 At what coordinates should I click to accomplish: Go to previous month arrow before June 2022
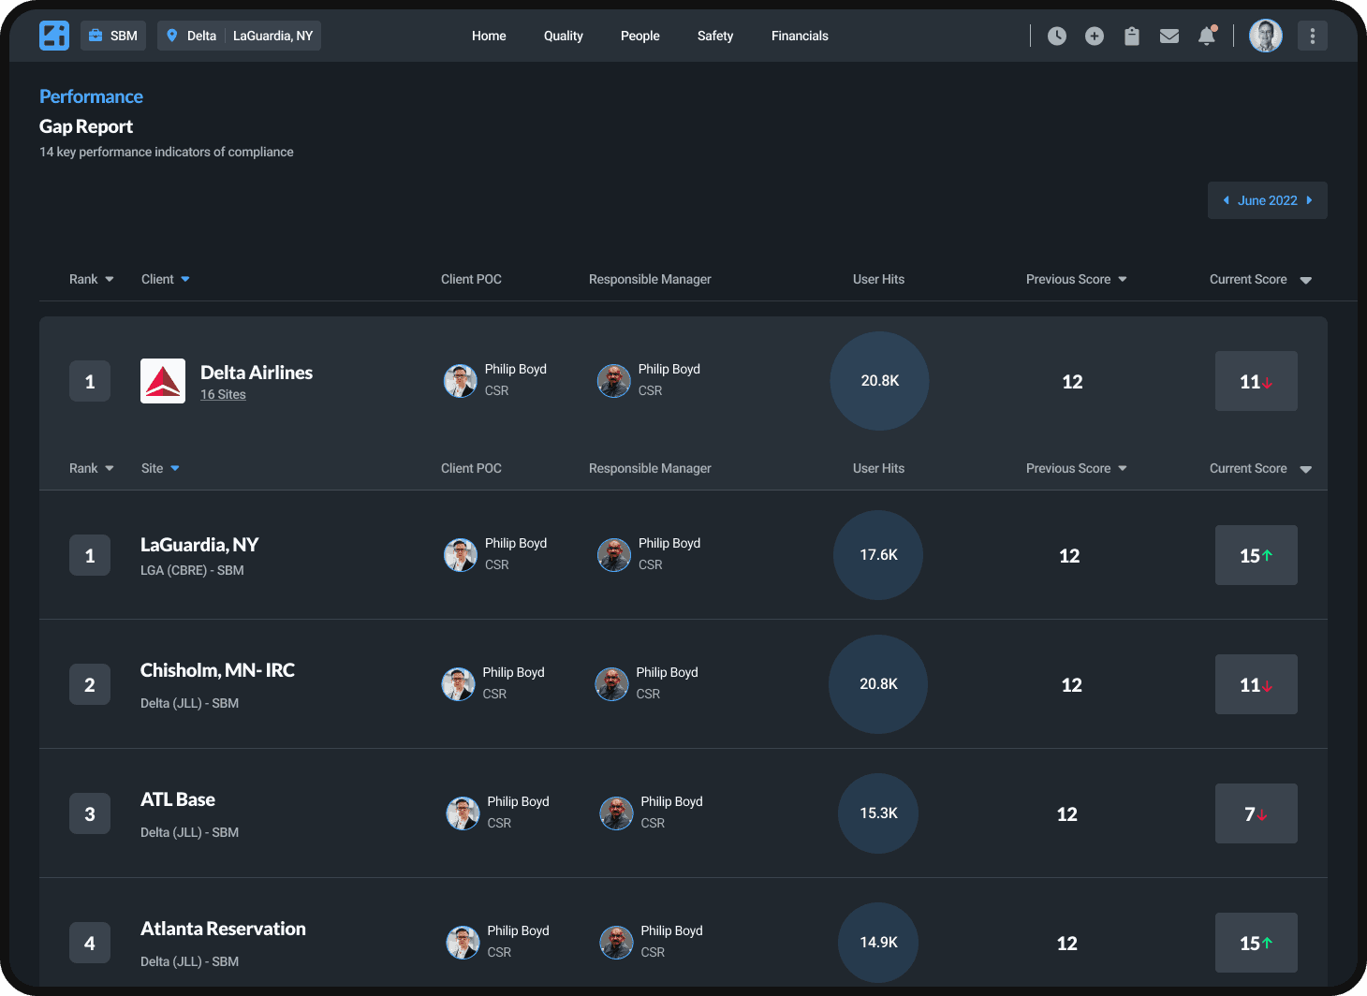click(1226, 200)
